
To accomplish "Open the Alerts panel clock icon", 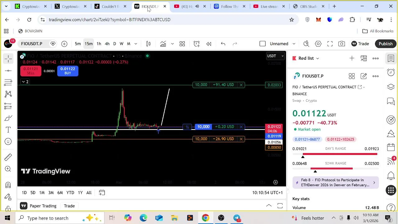I will [391, 72].
